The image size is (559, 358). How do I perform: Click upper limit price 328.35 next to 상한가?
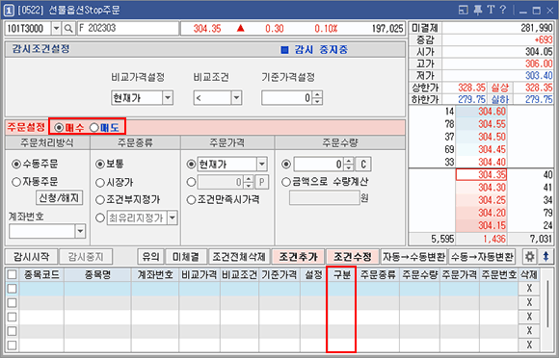[471, 88]
